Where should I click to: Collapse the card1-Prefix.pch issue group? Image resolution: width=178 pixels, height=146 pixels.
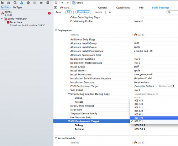(x=2, y=18)
